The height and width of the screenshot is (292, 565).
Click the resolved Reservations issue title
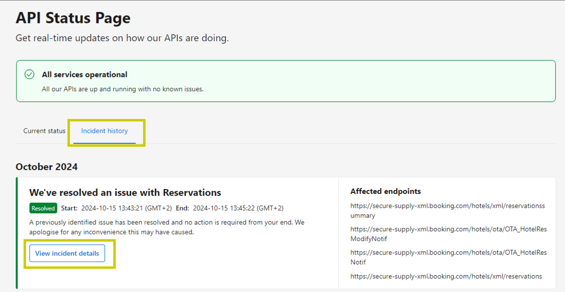click(x=125, y=193)
